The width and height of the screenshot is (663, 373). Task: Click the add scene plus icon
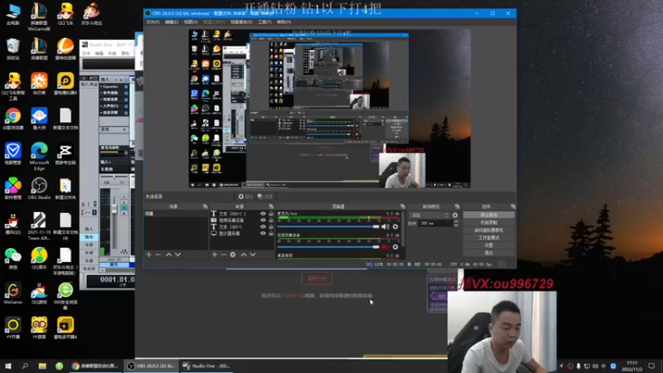coord(149,254)
